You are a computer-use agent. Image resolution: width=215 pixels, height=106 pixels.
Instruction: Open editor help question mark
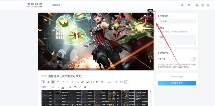[x=85, y=87]
